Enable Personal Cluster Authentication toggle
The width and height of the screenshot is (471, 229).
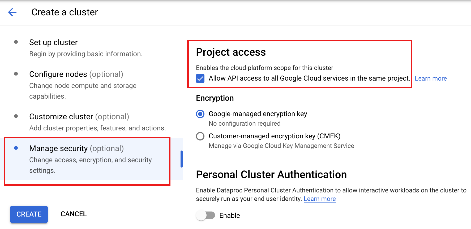click(x=205, y=215)
